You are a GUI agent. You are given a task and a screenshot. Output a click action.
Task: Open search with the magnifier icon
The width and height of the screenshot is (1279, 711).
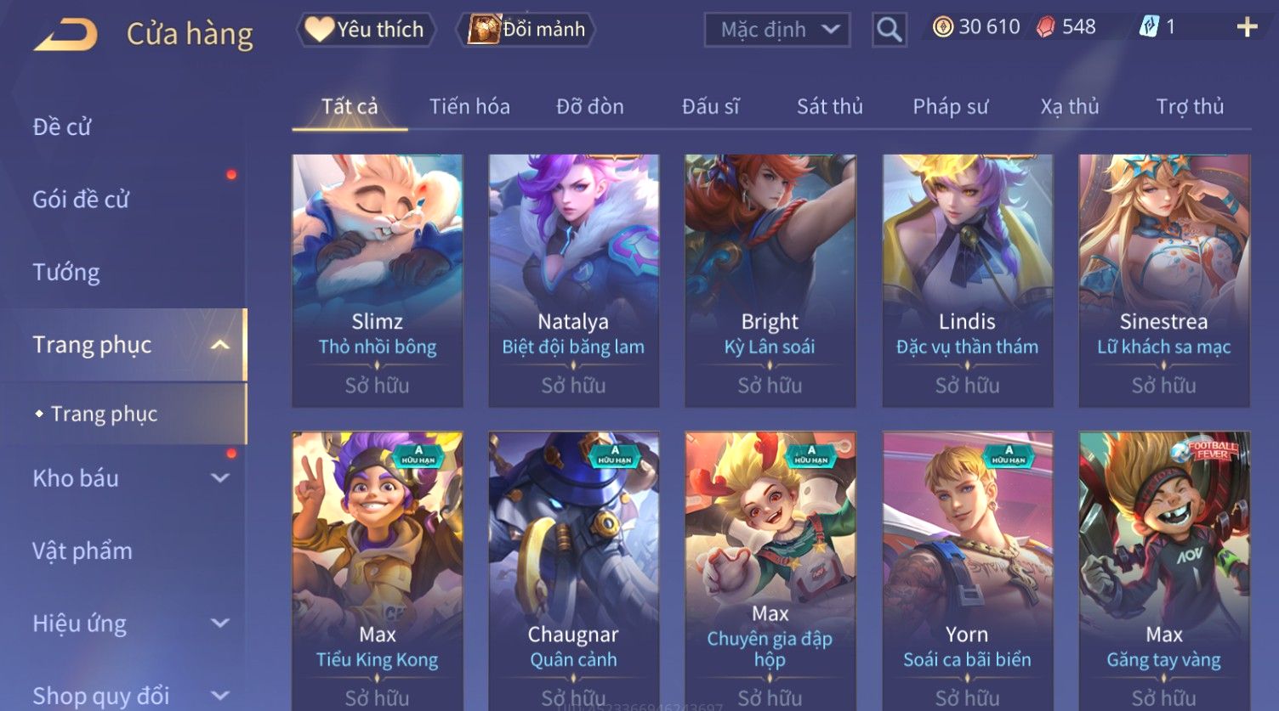tap(889, 30)
